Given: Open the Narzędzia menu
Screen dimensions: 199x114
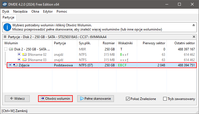Looking at the screenshot, I should (x=20, y=11).
